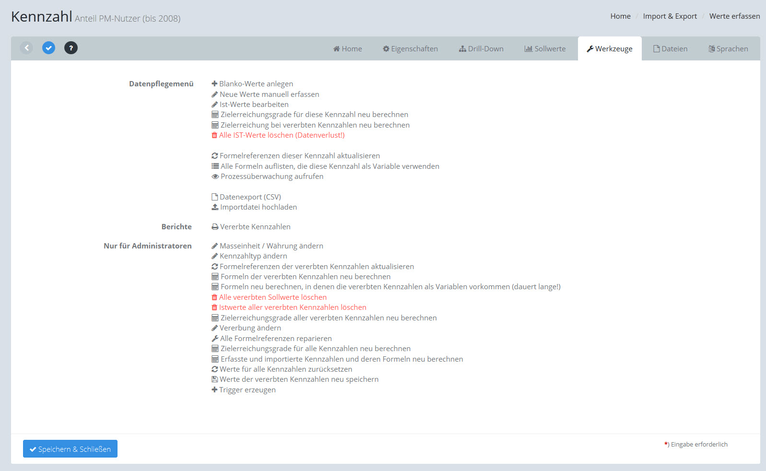Open the Drill-Down tab

click(x=481, y=49)
